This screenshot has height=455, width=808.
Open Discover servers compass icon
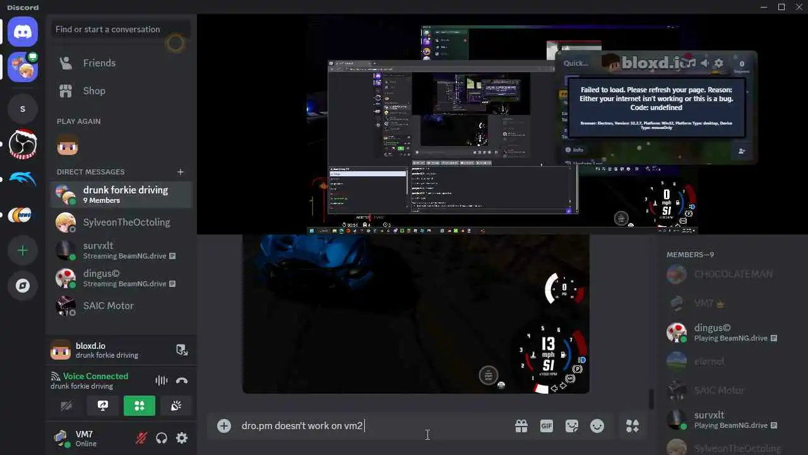click(23, 286)
